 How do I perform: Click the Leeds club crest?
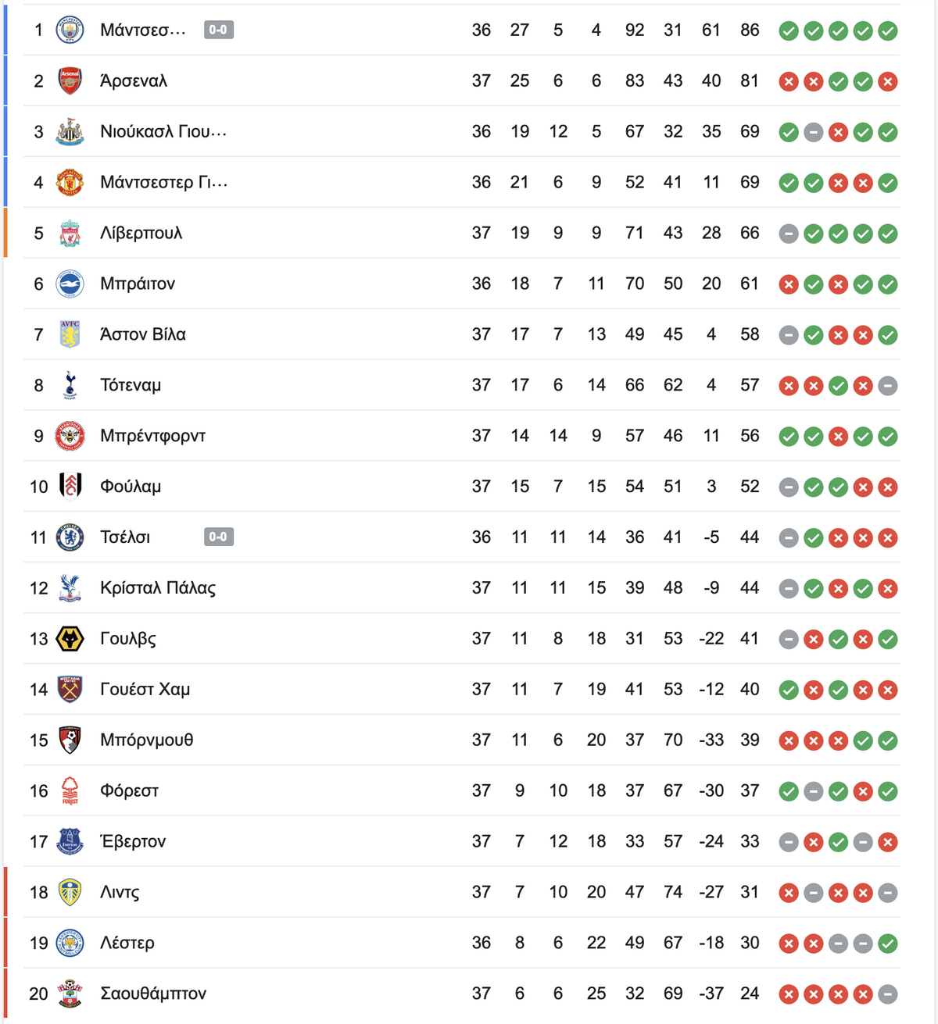click(70, 893)
